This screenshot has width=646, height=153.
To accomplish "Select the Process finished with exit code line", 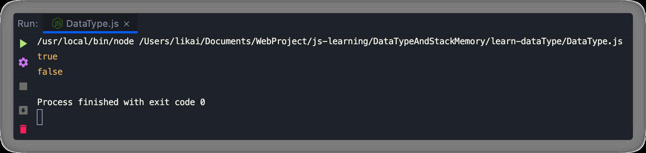I will tap(121, 102).
